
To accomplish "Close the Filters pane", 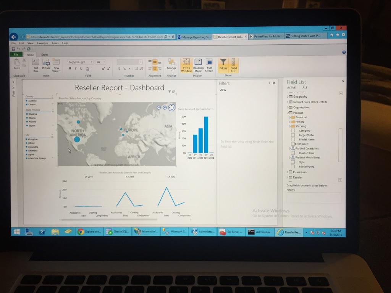I will (x=274, y=83).
